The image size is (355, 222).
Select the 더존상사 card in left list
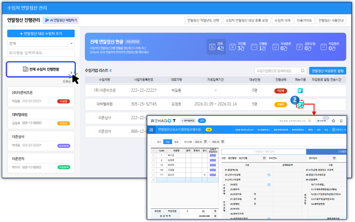(41, 141)
